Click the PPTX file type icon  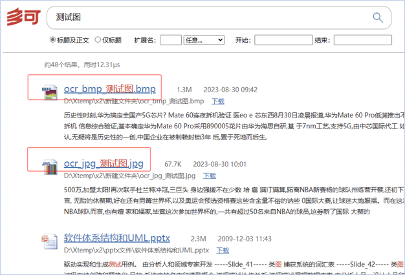pos(49,241)
